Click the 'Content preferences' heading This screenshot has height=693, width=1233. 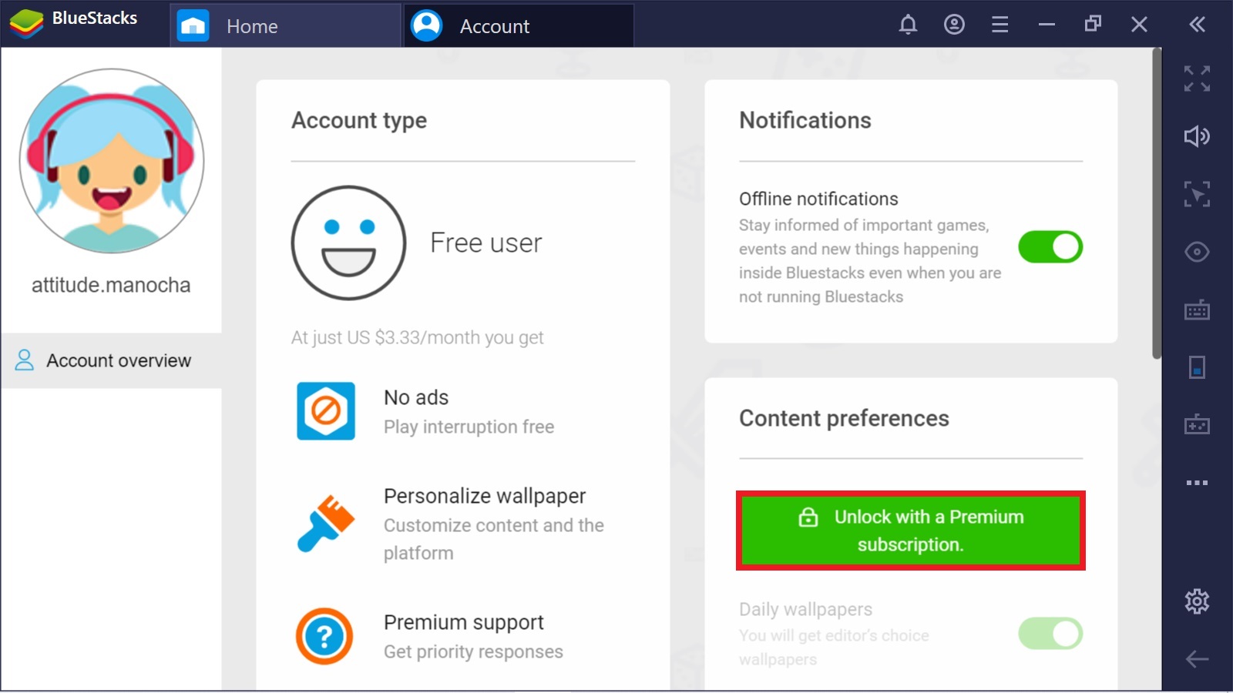coord(844,418)
